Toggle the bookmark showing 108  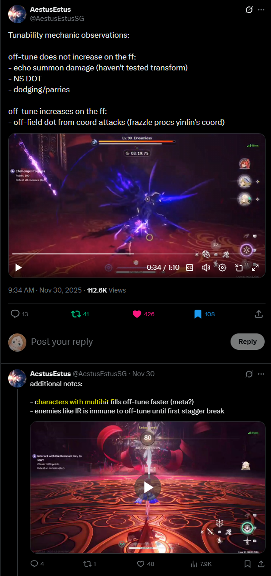pyautogui.click(x=204, y=314)
